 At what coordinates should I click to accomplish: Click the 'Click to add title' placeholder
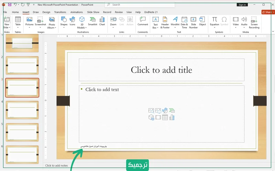pos(161,70)
